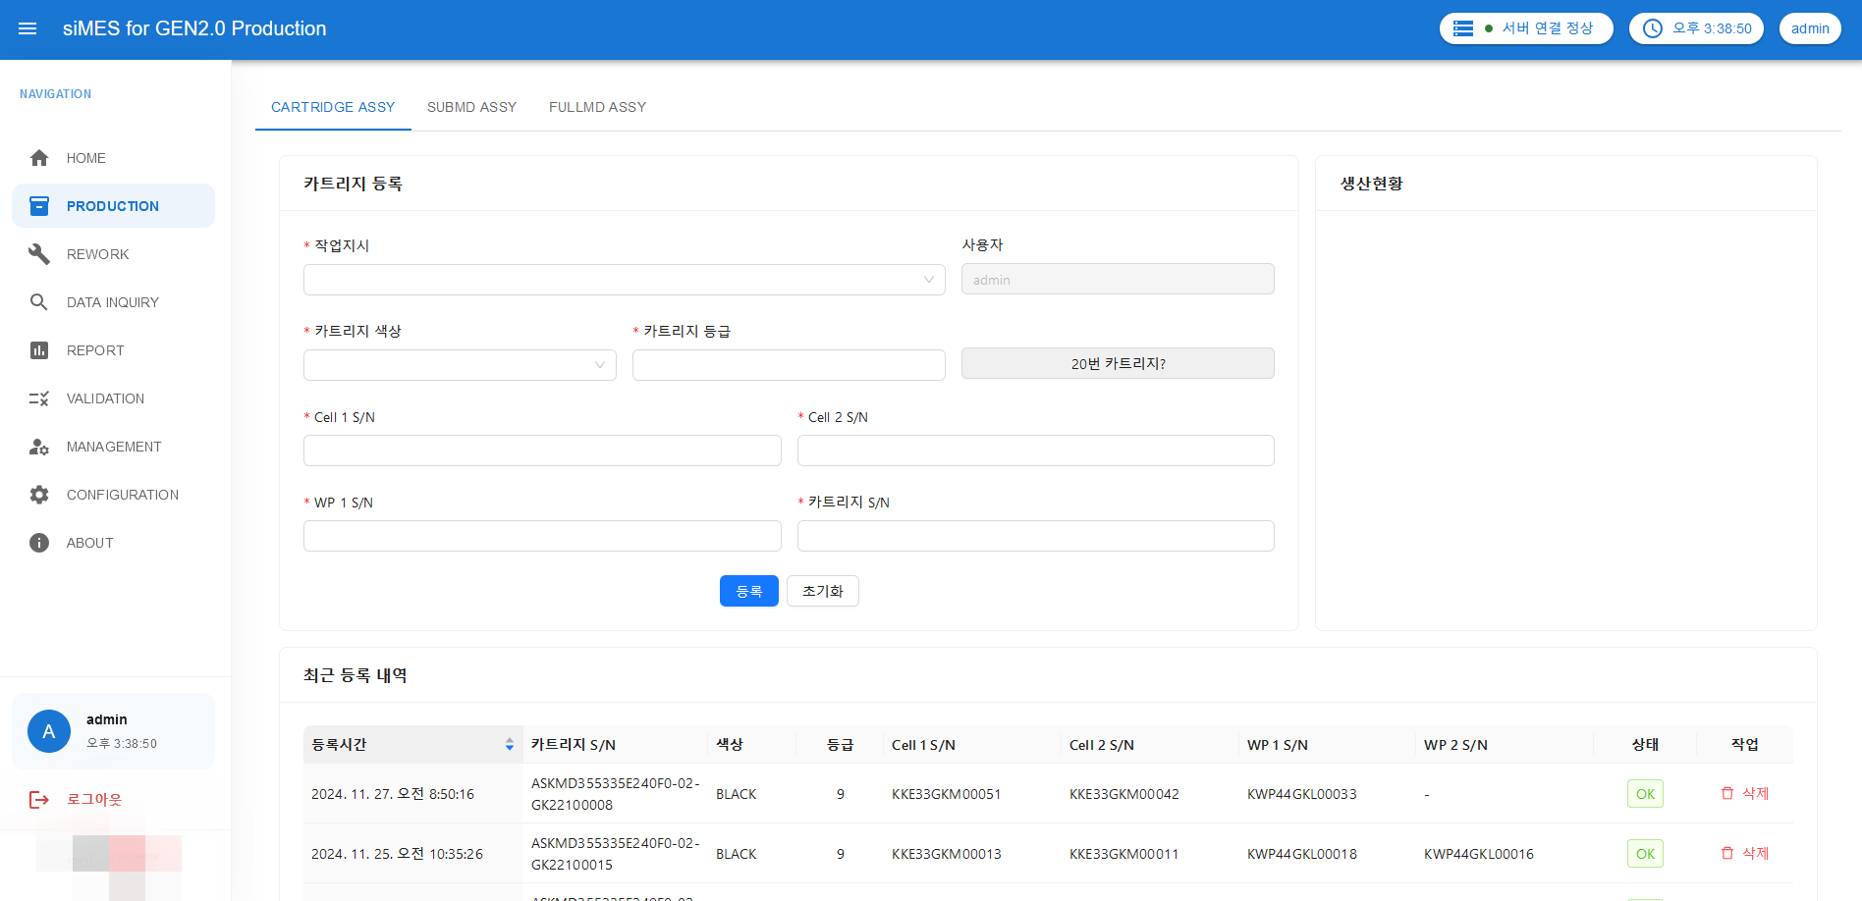Click trash icon for the 10:35:26 row
Screen dimensions: 1862x901
(x=1727, y=853)
